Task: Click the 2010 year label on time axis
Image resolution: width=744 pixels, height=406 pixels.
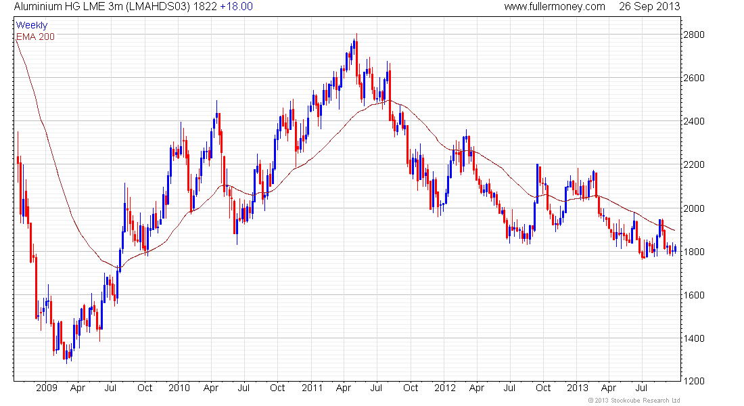Action: (x=179, y=388)
